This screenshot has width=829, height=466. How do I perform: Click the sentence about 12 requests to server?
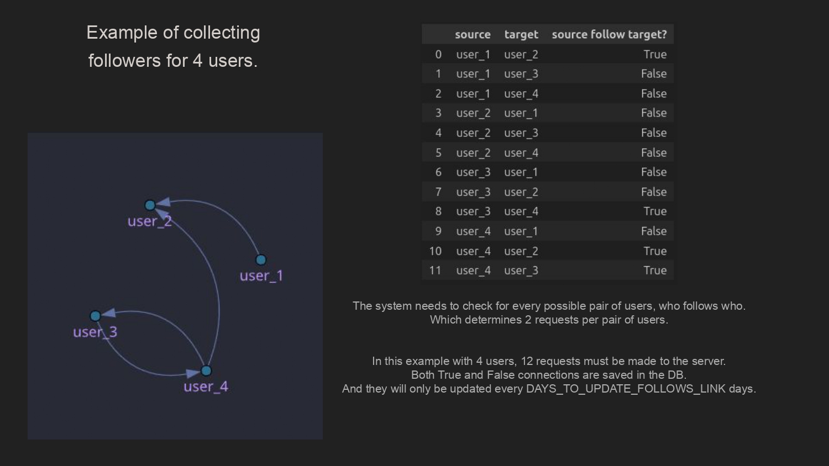point(548,361)
